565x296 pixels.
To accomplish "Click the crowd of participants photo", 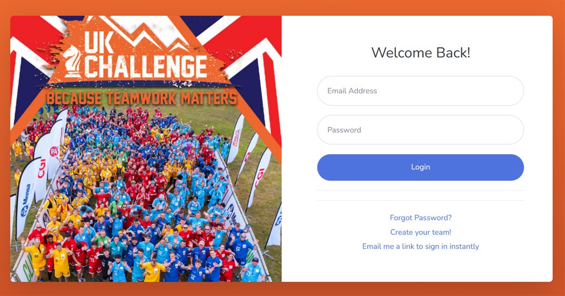I will [144, 194].
